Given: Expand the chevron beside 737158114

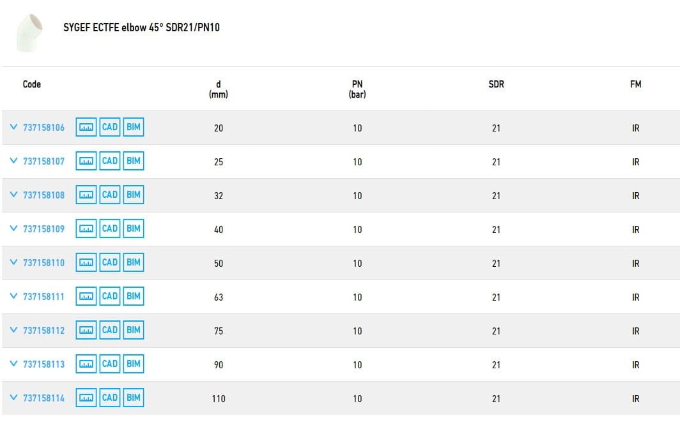Looking at the screenshot, I should [14, 398].
